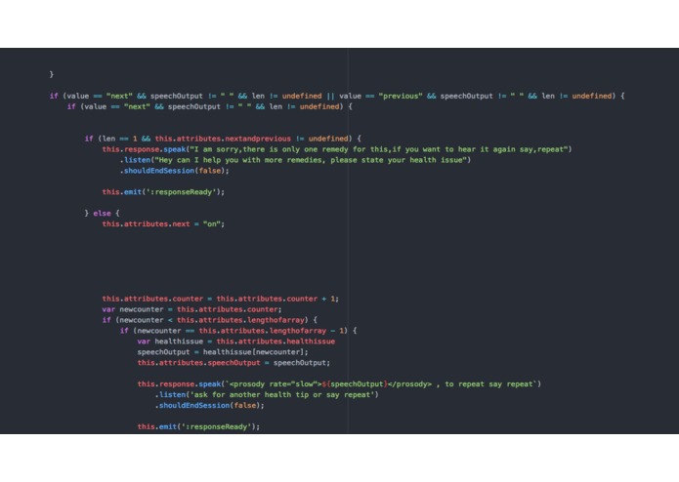This screenshot has height=482, width=679.
Task: Click the this.attributes.next = "on" line
Action: click(x=163, y=223)
